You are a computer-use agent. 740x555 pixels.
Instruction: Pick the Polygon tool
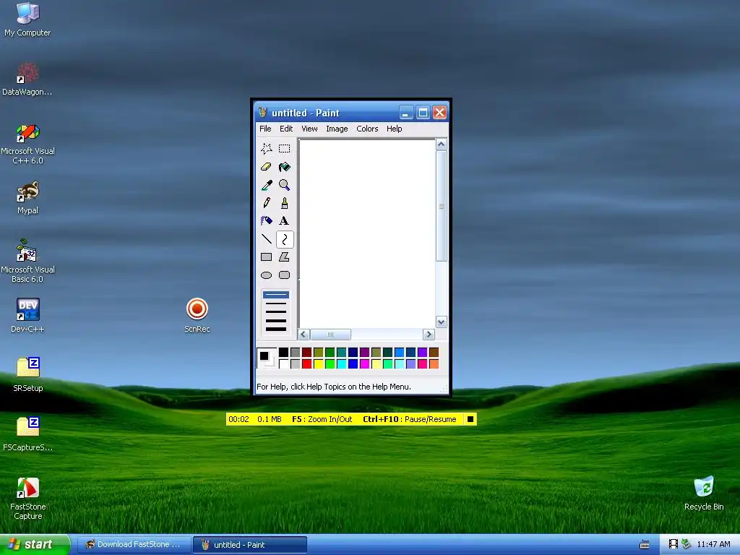[x=284, y=257]
